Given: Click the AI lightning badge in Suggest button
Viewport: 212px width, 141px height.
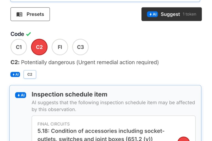Looking at the screenshot, I should pyautogui.click(x=152, y=14).
